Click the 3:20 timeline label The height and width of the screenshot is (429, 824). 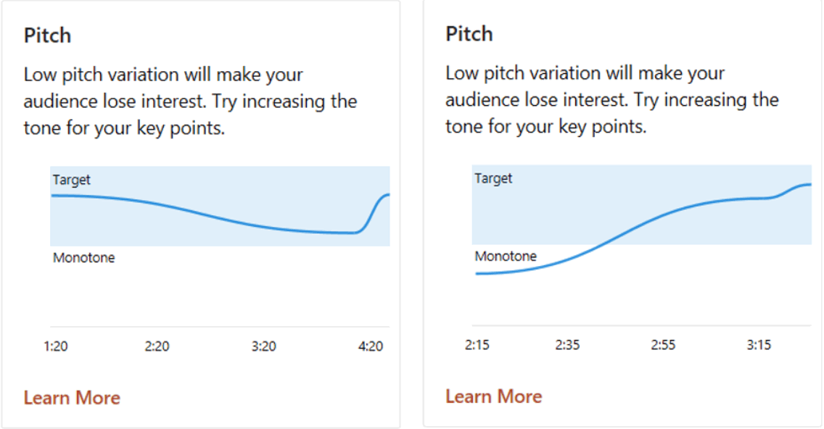point(264,346)
